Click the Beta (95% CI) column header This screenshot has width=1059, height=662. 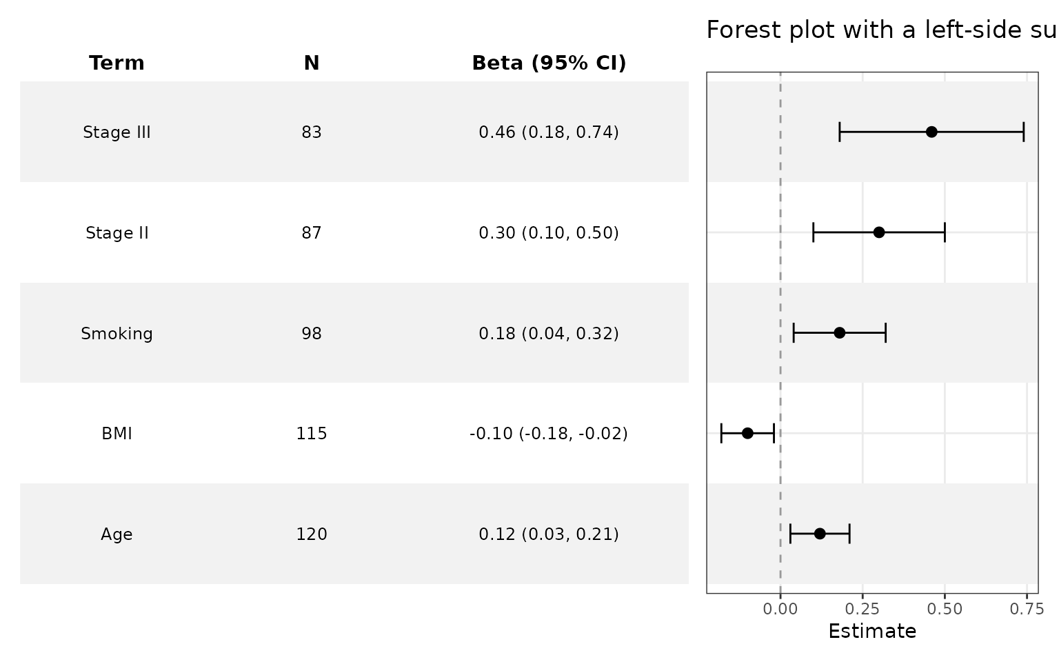click(549, 63)
